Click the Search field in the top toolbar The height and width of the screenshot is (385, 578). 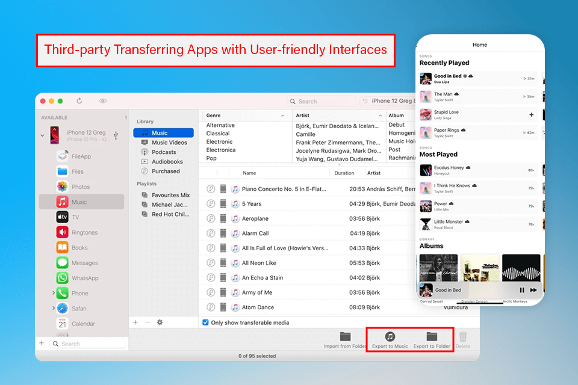click(x=321, y=101)
